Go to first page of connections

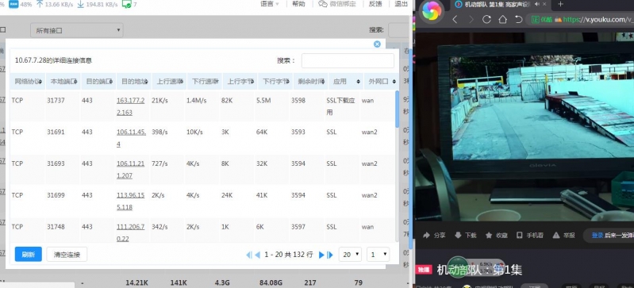pyautogui.click(x=249, y=255)
